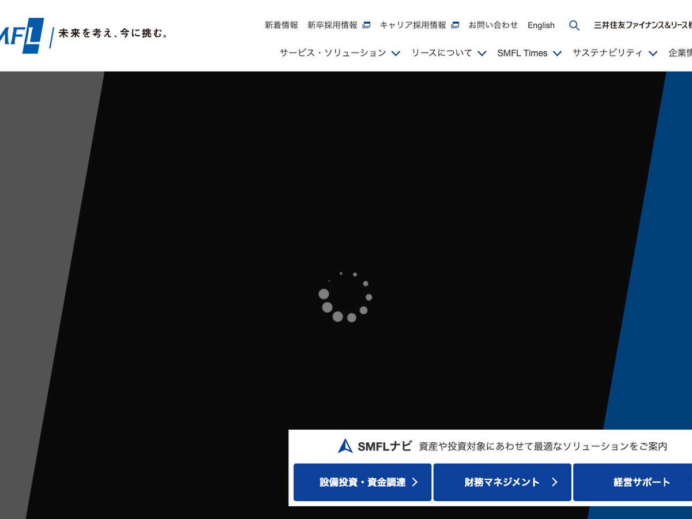The image size is (692, 519).
Task: Expand the リースについて dropdown chevron
Action: pyautogui.click(x=482, y=53)
